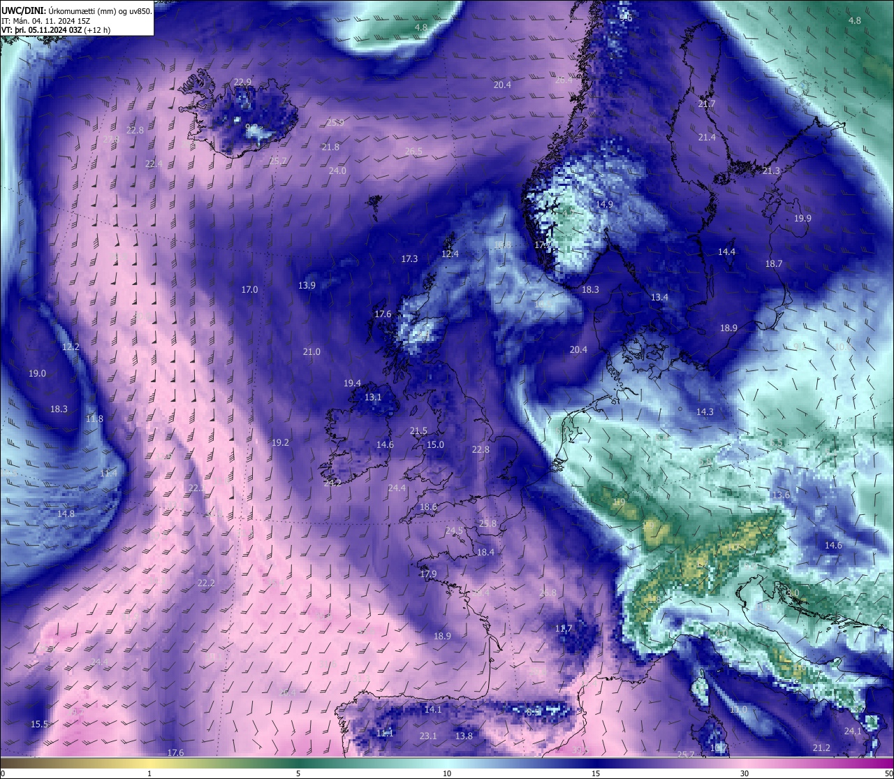Click the 13.9 value on the map
Viewport: 894px width, 779px height.
[x=307, y=285]
